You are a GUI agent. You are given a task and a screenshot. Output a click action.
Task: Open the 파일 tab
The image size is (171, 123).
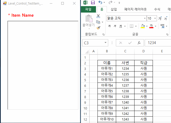88,9
